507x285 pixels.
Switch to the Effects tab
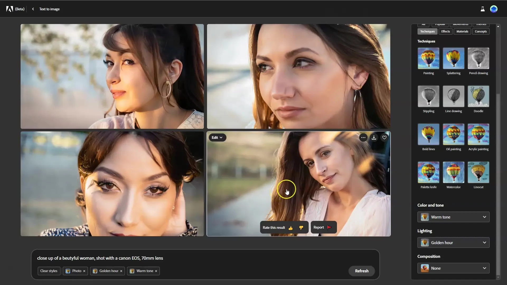coord(445,31)
